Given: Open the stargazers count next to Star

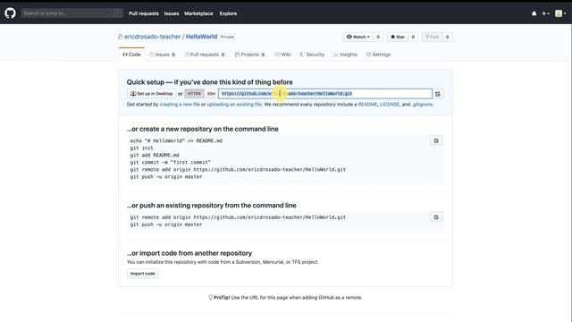Looking at the screenshot, I should (x=413, y=37).
